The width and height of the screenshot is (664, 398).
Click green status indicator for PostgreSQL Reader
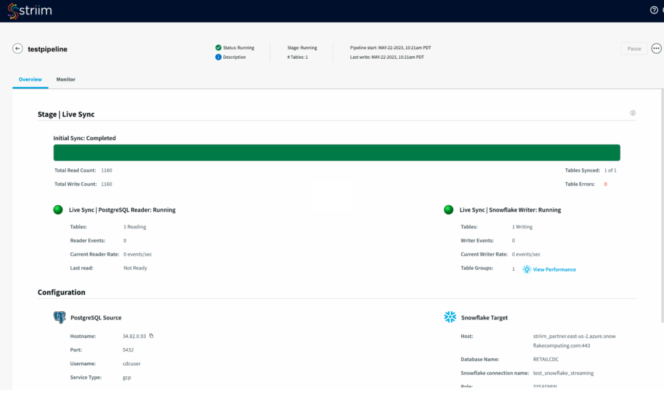58,210
